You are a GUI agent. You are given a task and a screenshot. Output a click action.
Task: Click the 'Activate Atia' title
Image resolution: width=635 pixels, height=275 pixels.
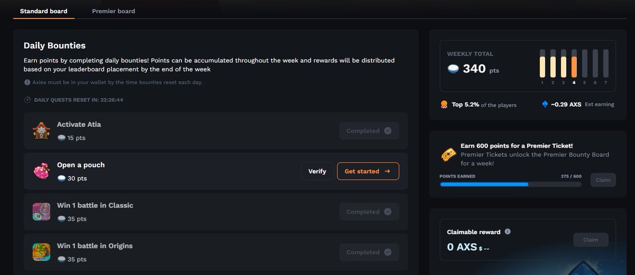79,124
